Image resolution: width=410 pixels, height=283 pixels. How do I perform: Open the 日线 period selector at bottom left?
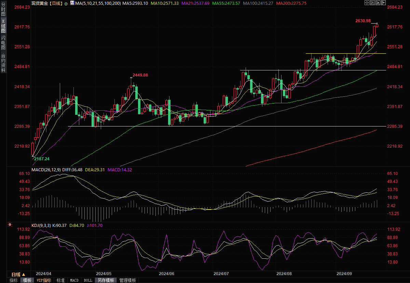click(18, 274)
